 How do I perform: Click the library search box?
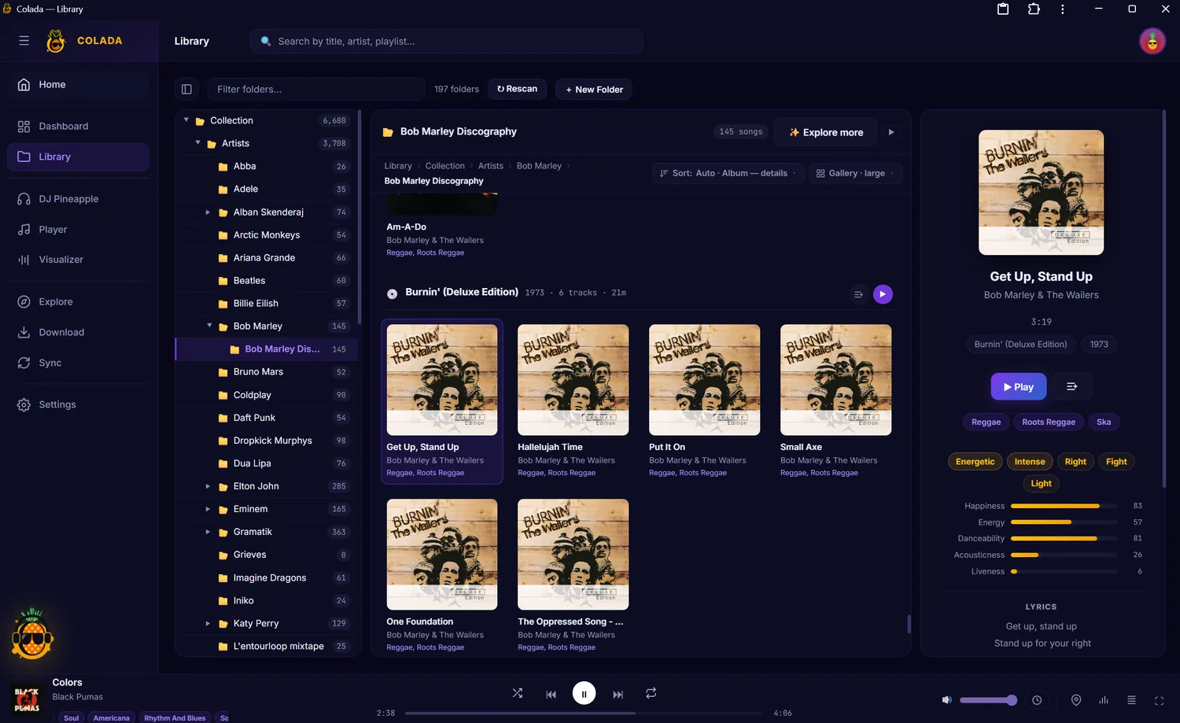[x=446, y=41]
